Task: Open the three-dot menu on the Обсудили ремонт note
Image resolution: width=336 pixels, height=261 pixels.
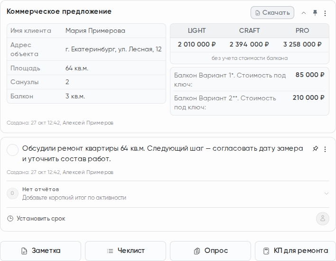Action: pos(325,149)
